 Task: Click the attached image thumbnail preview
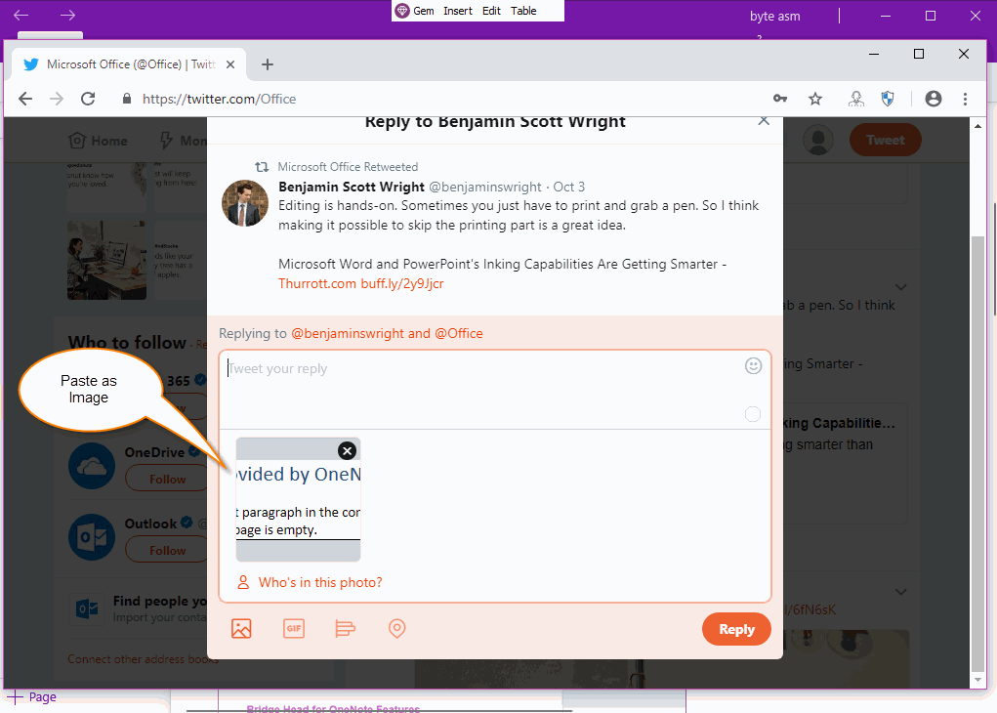click(x=298, y=499)
